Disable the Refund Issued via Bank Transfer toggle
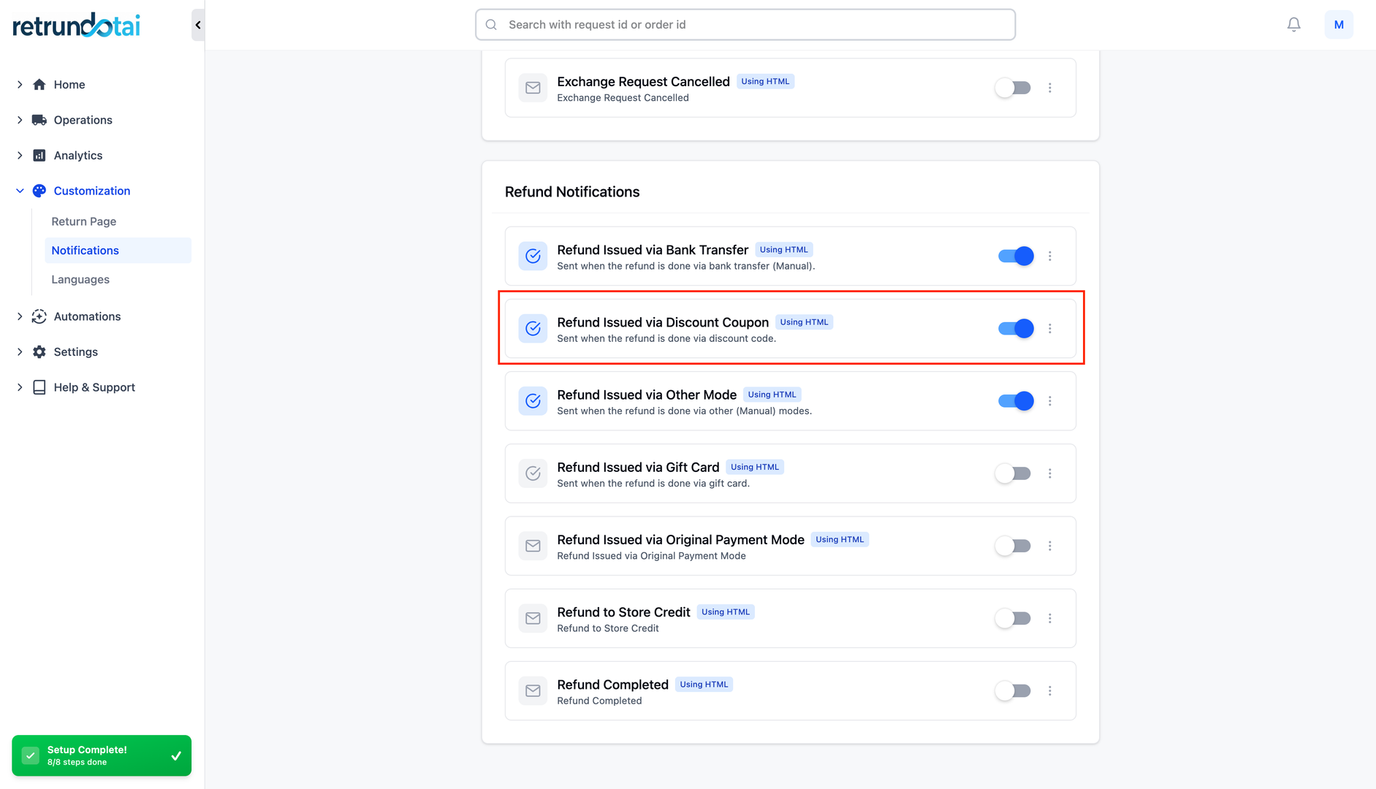The height and width of the screenshot is (789, 1376). point(1014,256)
